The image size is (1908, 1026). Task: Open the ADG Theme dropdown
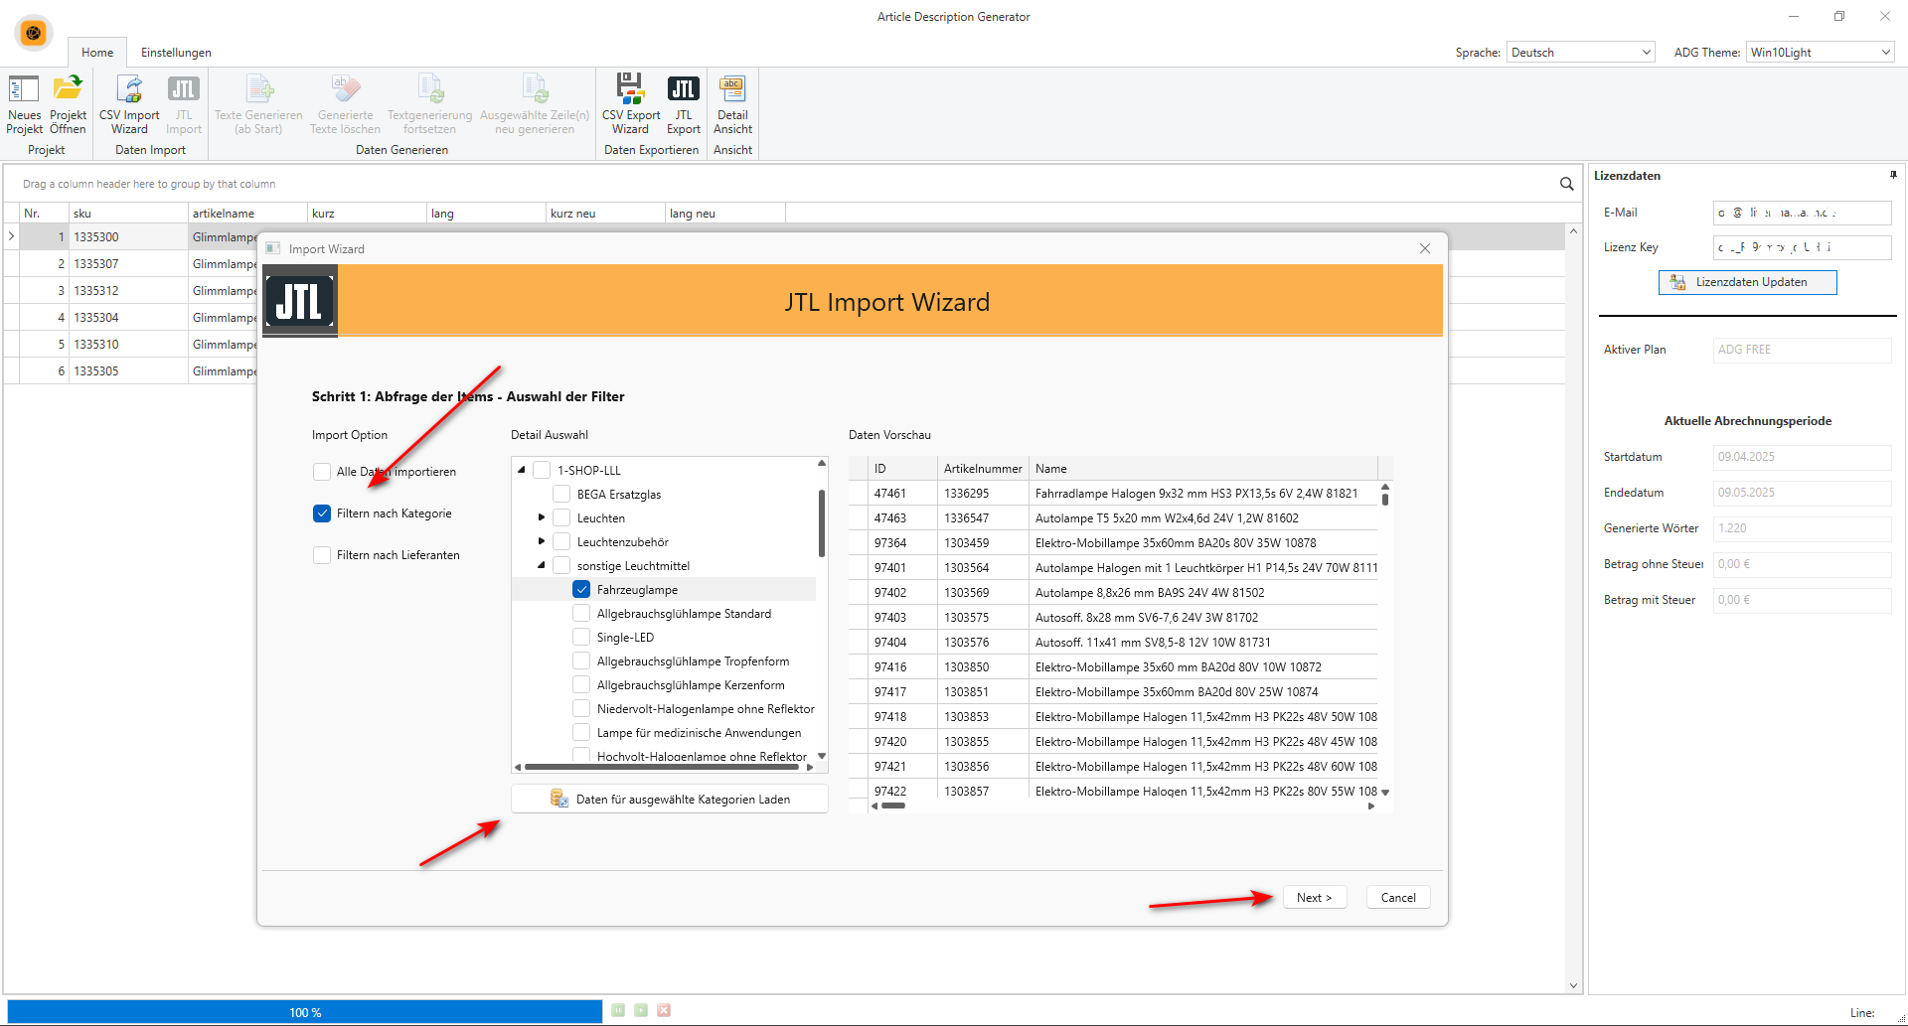(x=1820, y=52)
